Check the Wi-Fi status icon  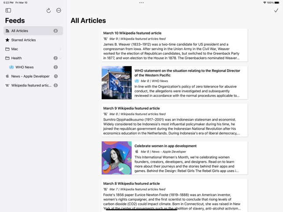pyautogui.click(x=265, y=3)
